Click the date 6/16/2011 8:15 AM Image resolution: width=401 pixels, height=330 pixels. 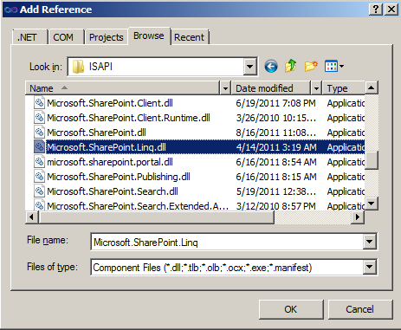276,177
